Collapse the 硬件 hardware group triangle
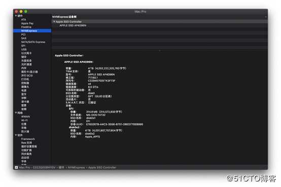281x187 pixels. coord(16,16)
